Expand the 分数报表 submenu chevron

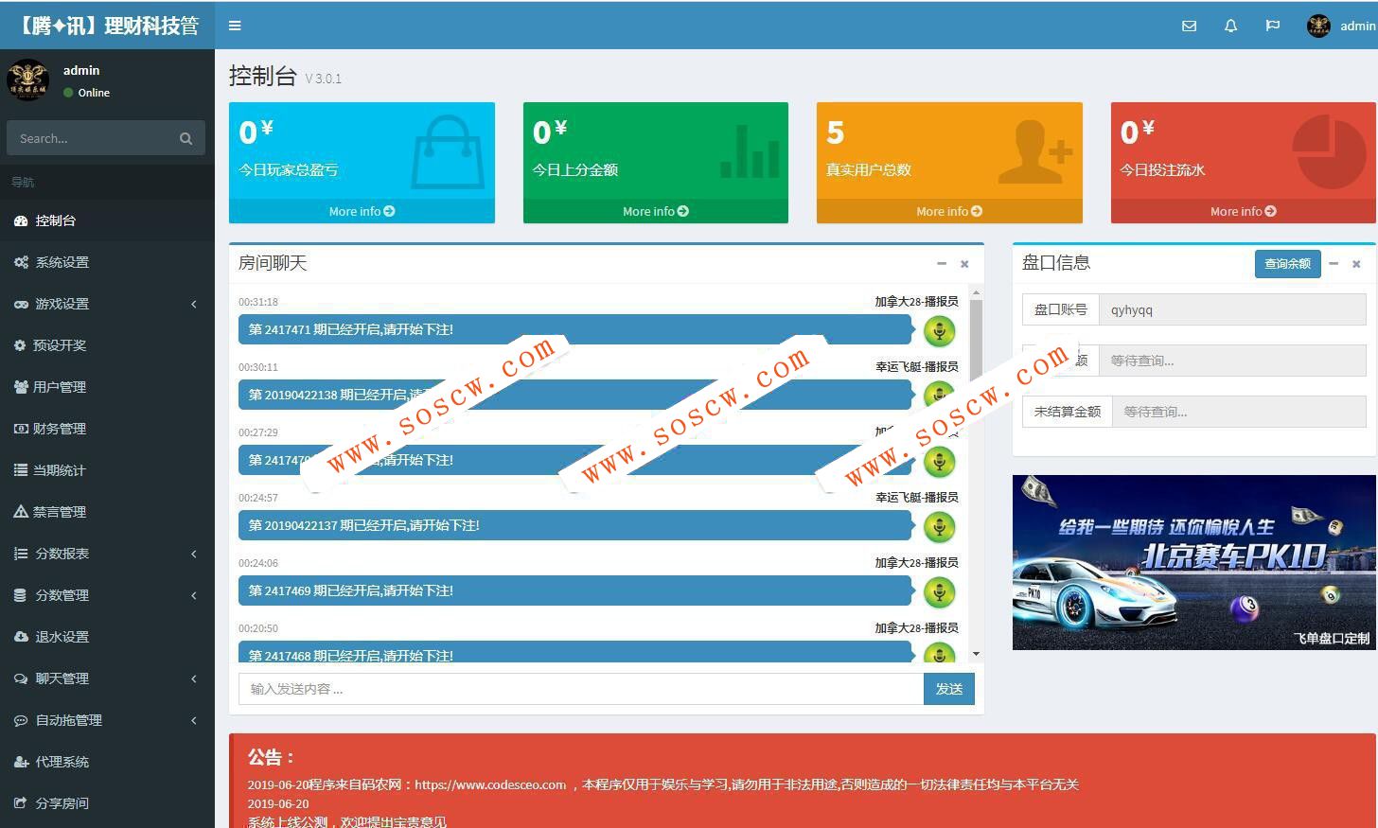(x=194, y=554)
